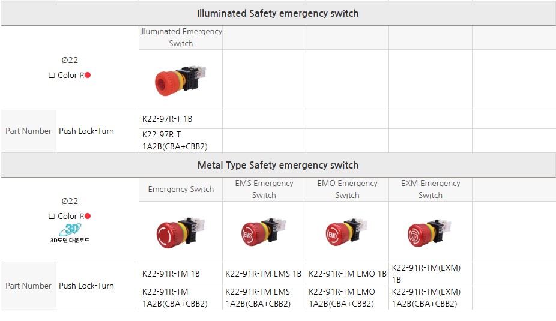Screen dimensions: 556x321
Task: Select part number K22-91R-TM 1B
Action: tap(171, 274)
